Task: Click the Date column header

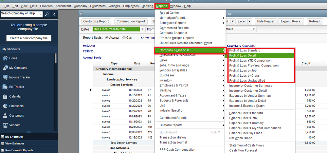Action: pyautogui.click(x=137, y=64)
